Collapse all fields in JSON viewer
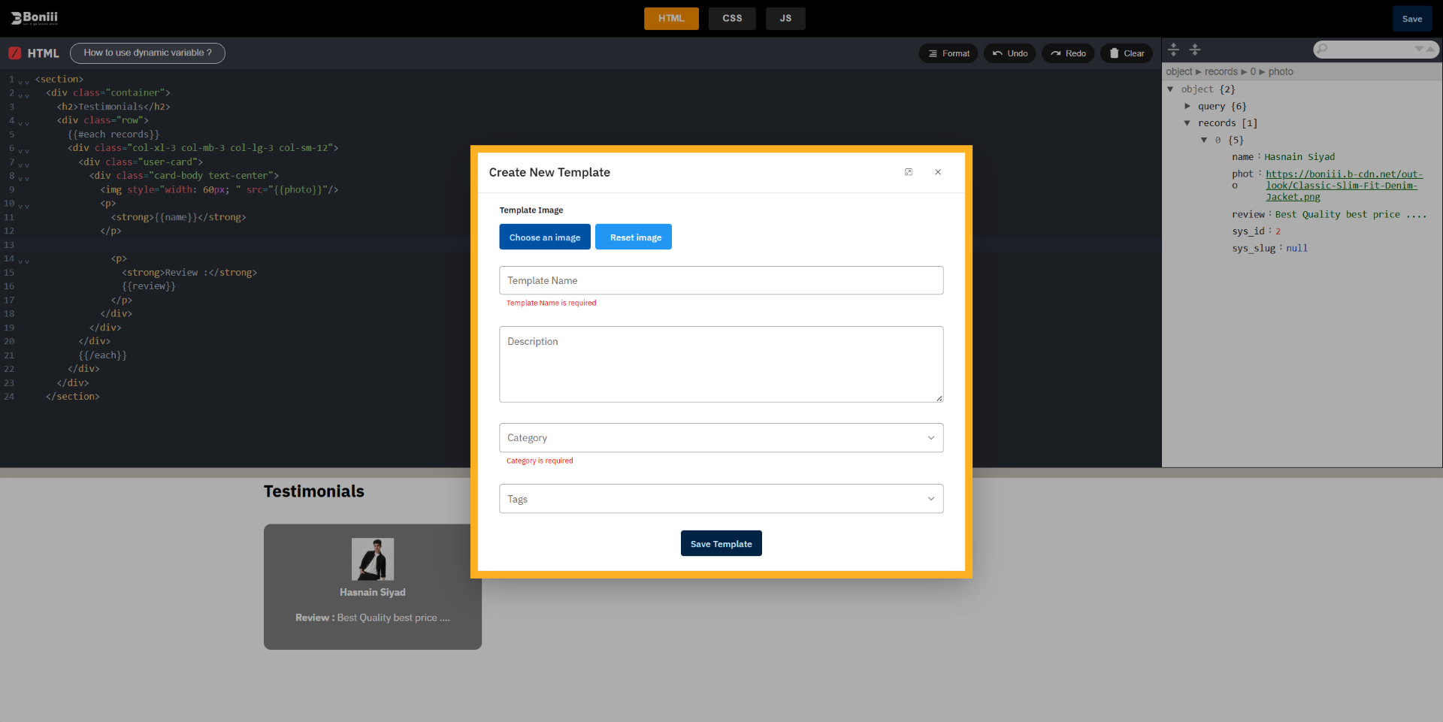Viewport: 1443px width, 722px height. tap(1195, 50)
